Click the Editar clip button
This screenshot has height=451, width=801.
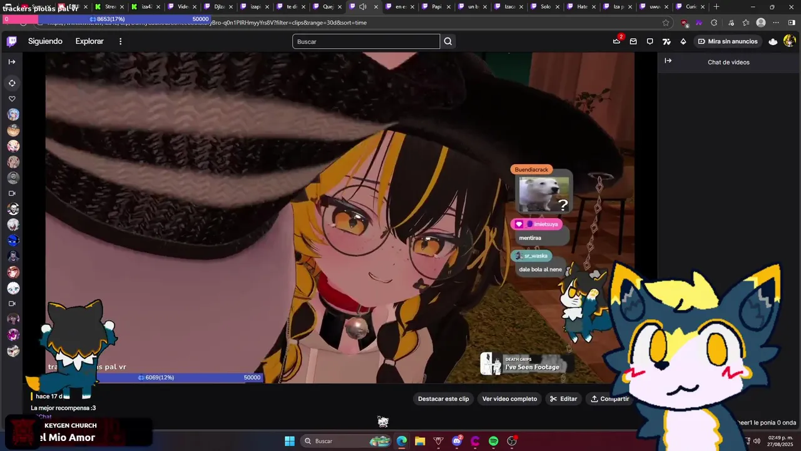coord(563,399)
